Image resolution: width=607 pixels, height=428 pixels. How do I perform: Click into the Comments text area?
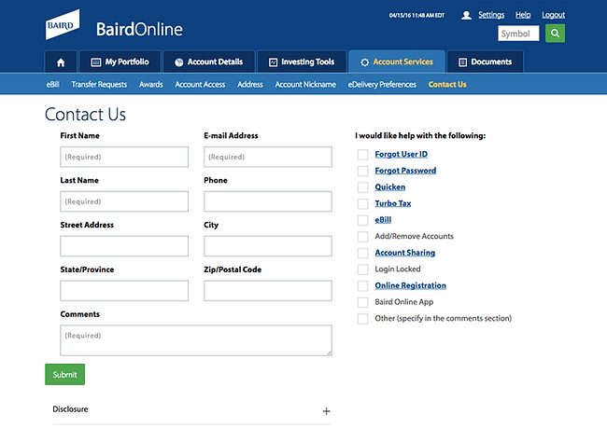[196, 340]
